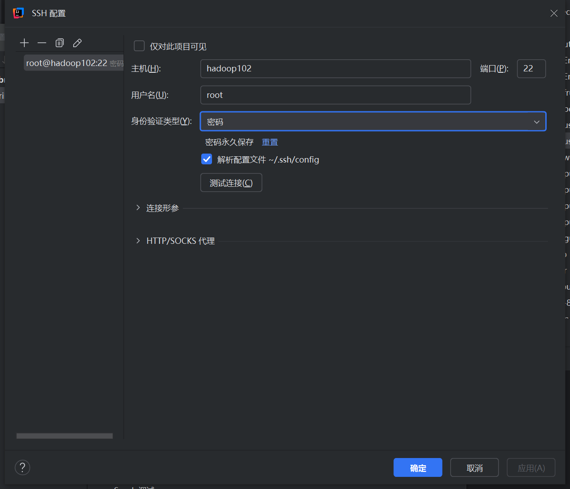
Task: Click inside the 主机 hostname field
Action: click(x=335, y=68)
